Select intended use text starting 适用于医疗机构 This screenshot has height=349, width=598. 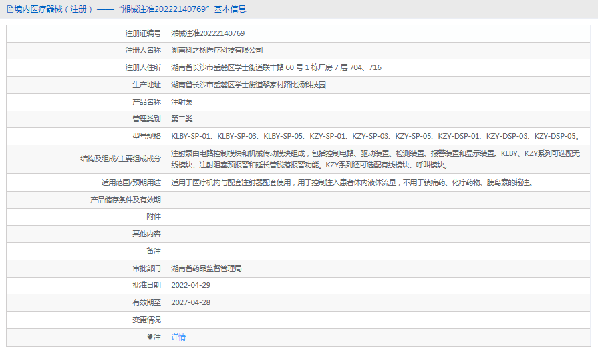pyautogui.click(x=352, y=182)
